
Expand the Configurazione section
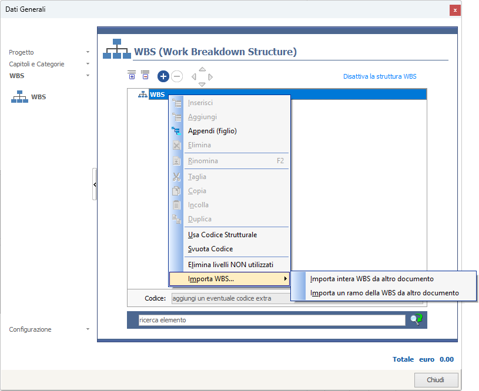point(88,329)
